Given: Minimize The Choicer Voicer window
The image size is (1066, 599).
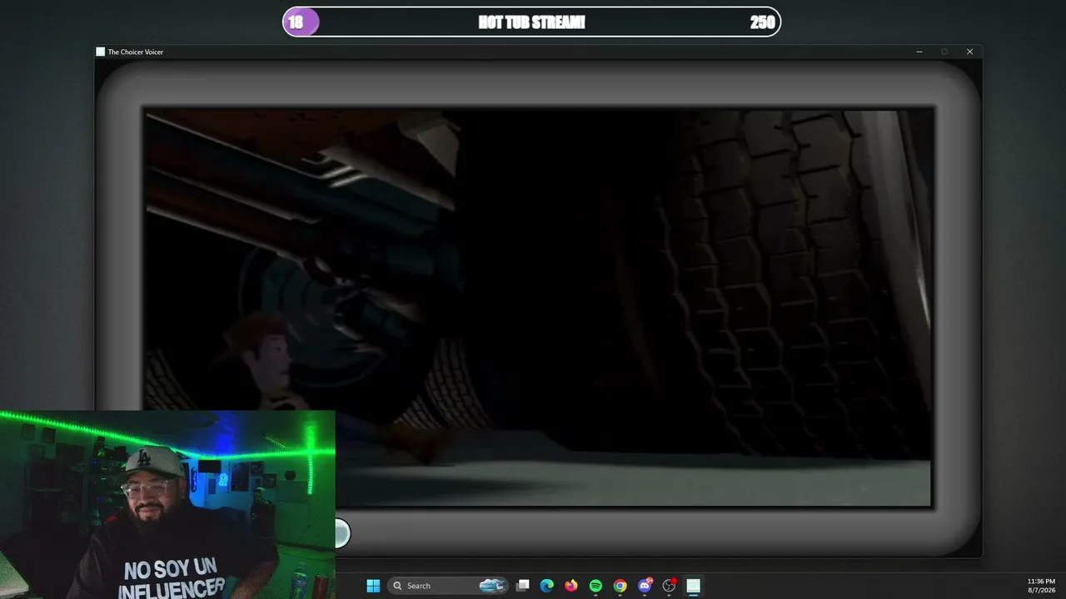Looking at the screenshot, I should (x=919, y=52).
